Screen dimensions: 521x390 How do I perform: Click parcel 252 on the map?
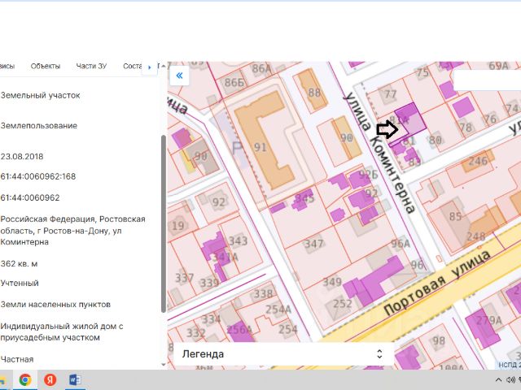(343, 303)
